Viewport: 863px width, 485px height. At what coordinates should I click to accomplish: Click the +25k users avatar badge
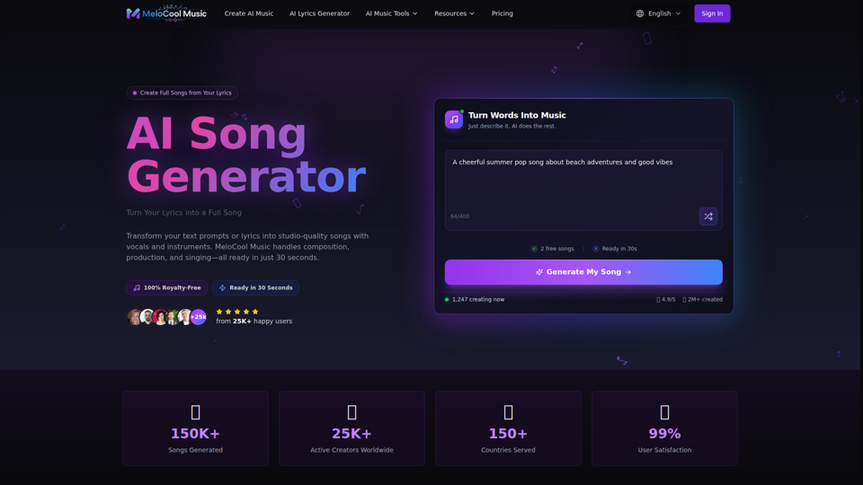tap(198, 317)
